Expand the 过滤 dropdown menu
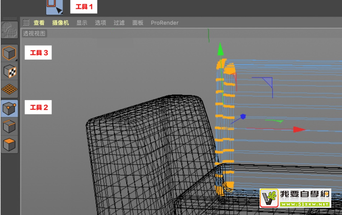Image resolution: width=342 pixels, height=215 pixels. click(x=119, y=23)
